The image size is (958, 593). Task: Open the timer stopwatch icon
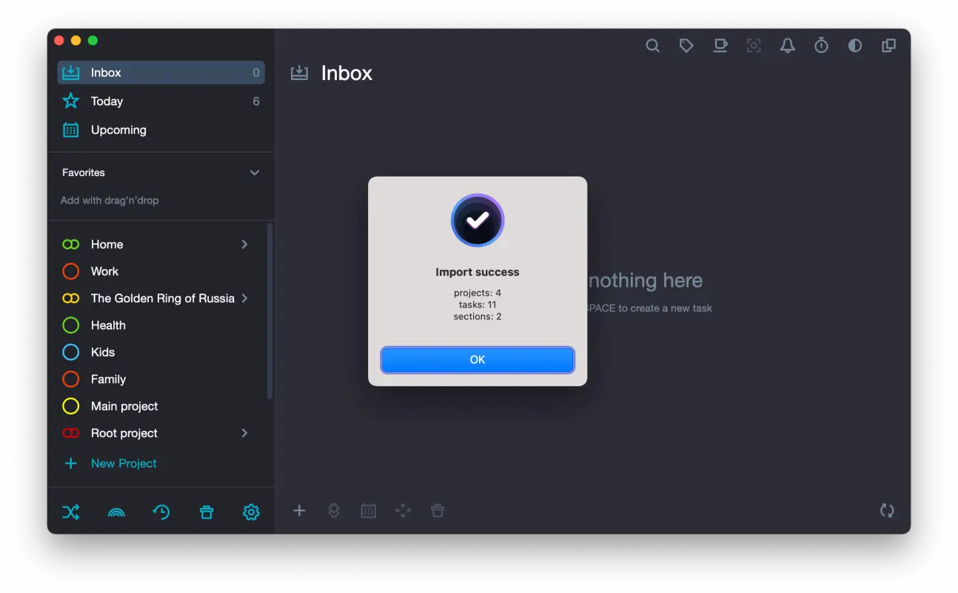(821, 46)
